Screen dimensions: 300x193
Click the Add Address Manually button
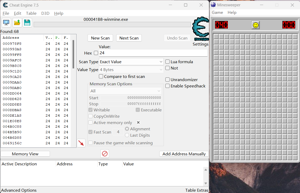coord(184,154)
